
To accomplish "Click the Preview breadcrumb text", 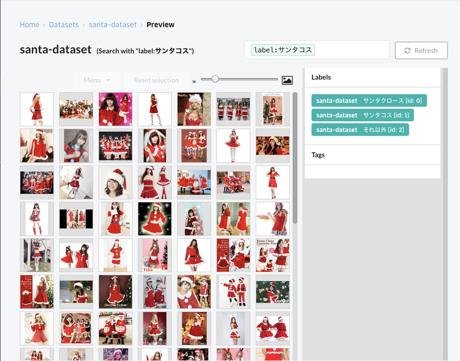I will [x=160, y=25].
